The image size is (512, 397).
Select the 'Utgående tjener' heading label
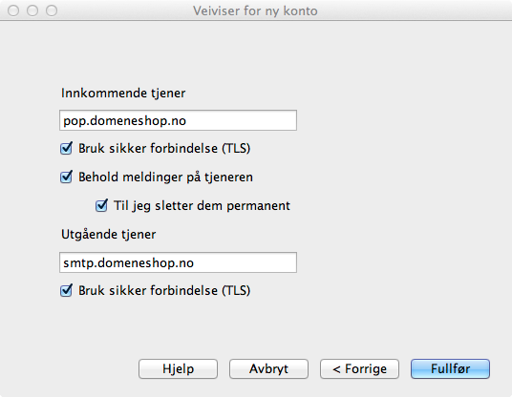tap(108, 234)
